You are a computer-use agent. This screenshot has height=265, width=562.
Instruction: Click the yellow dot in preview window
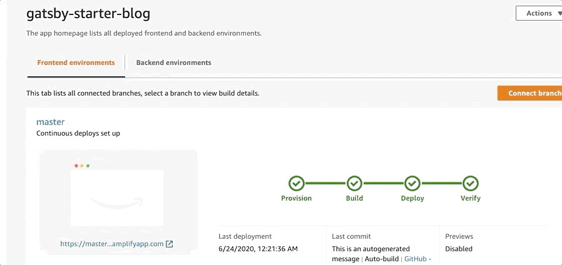point(82,166)
